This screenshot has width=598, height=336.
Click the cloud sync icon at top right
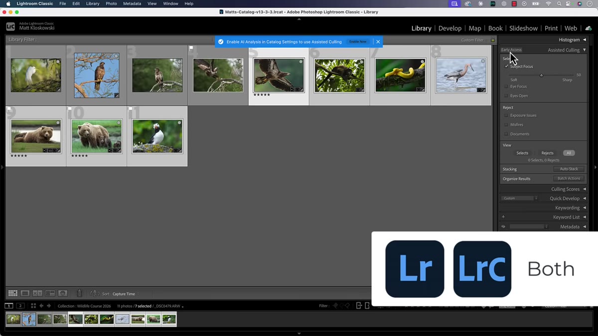tap(589, 28)
